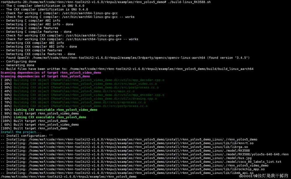Image resolution: width=291 pixels, height=179 pixels.
Task: Click Installing line for coco_80_labels_list.txt
Action: pyautogui.click(x=141, y=162)
